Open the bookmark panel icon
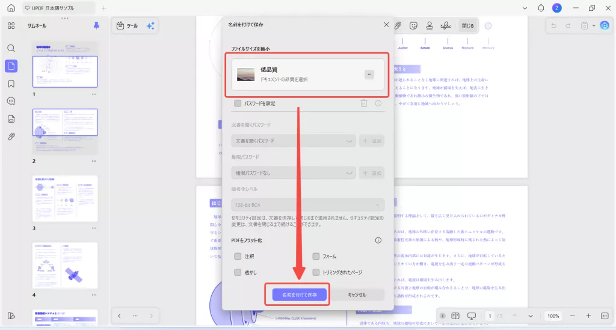 coord(11,84)
